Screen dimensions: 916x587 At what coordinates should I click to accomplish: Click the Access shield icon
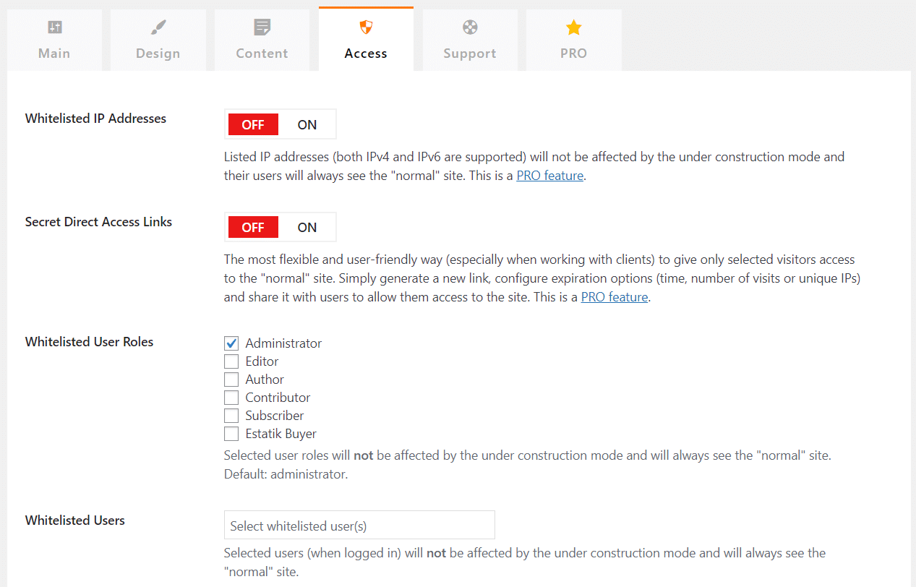365,27
